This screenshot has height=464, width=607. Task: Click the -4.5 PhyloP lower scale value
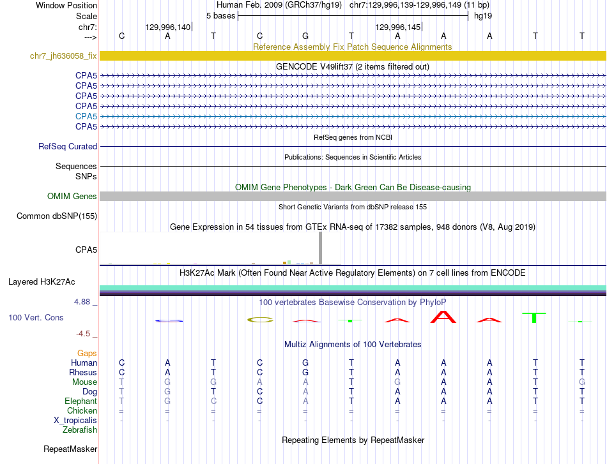coord(82,334)
